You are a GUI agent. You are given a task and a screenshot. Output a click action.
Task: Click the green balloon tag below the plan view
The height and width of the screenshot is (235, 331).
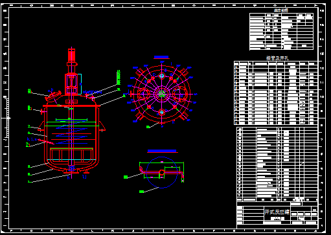[148, 127]
